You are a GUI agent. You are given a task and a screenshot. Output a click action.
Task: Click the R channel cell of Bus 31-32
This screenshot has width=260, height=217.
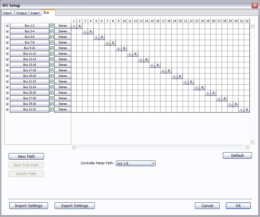(x=247, y=110)
